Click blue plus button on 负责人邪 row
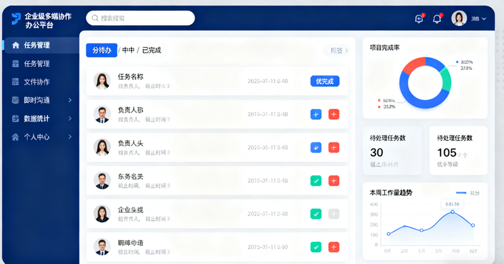The width and height of the screenshot is (504, 264). 316,115
